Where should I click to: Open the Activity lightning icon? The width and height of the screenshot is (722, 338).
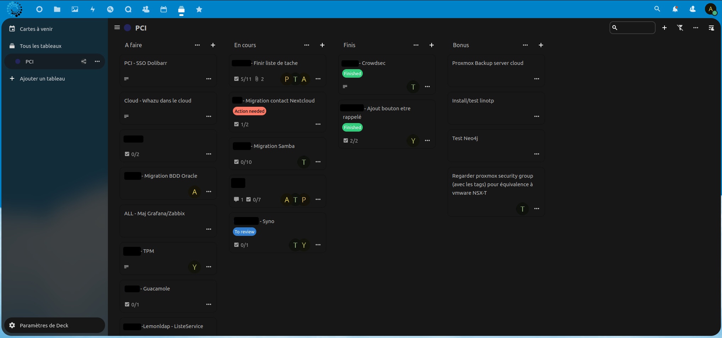pos(93,9)
